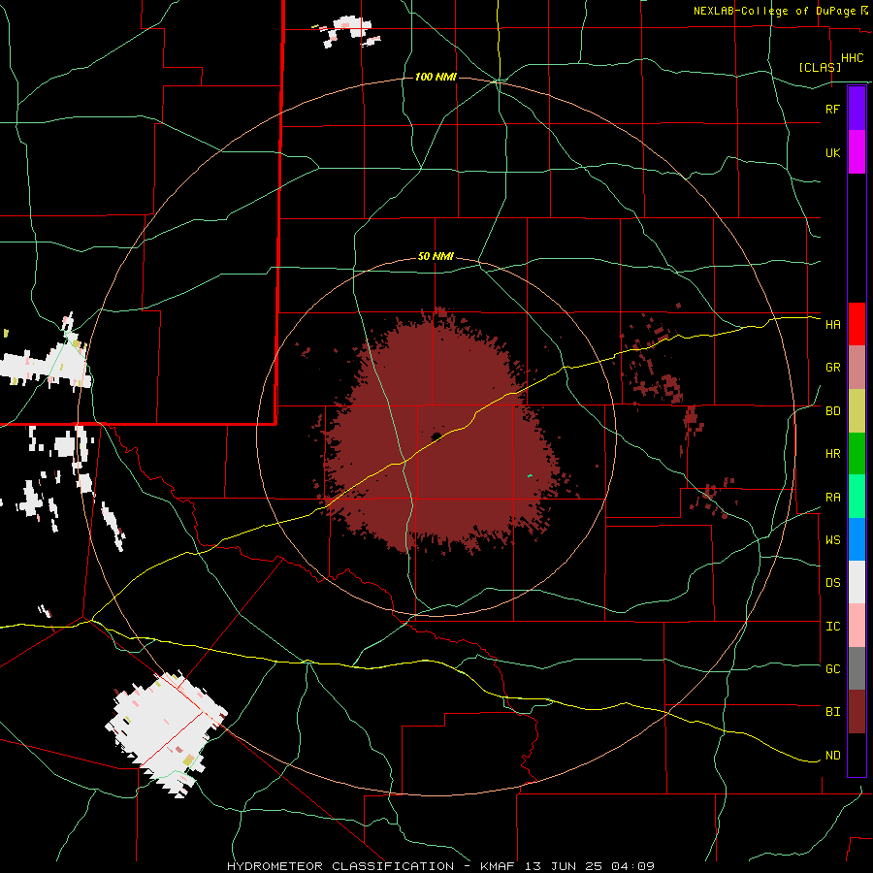Click the gray GC legend swatch
This screenshot has width=873, height=873.
point(857,668)
